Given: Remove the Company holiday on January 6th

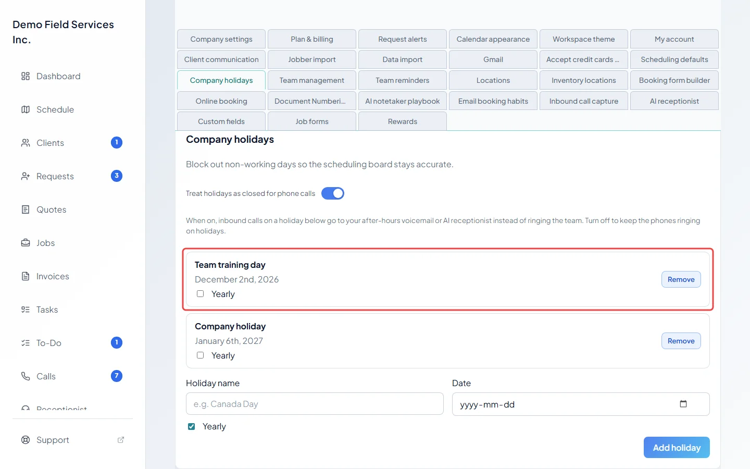Looking at the screenshot, I should point(681,341).
